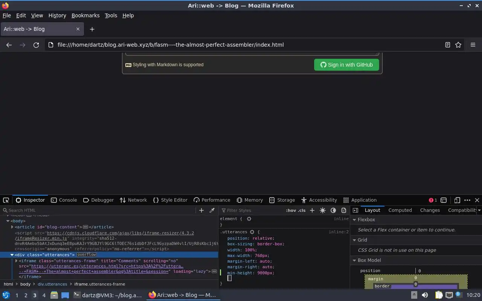Switch to the Network tab
This screenshot has width=482, height=301.
[x=133, y=200]
